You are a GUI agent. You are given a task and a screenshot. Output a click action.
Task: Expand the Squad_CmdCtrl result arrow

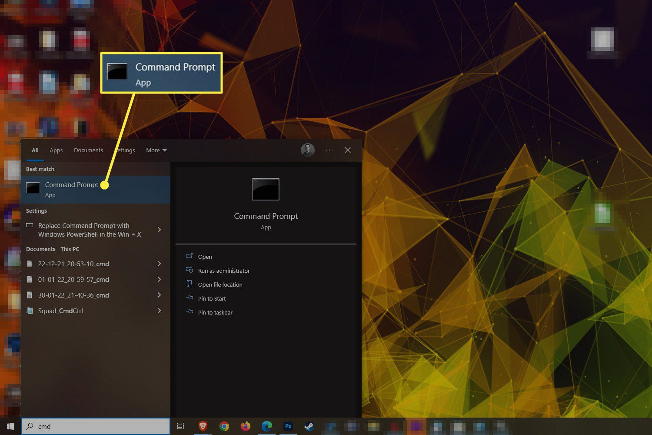[x=159, y=311]
